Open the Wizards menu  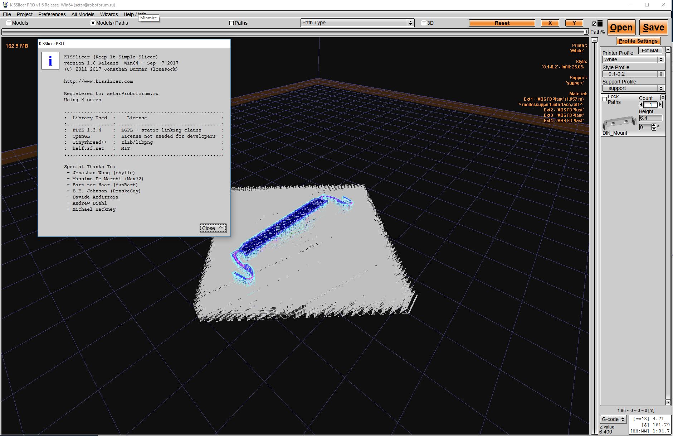click(109, 14)
